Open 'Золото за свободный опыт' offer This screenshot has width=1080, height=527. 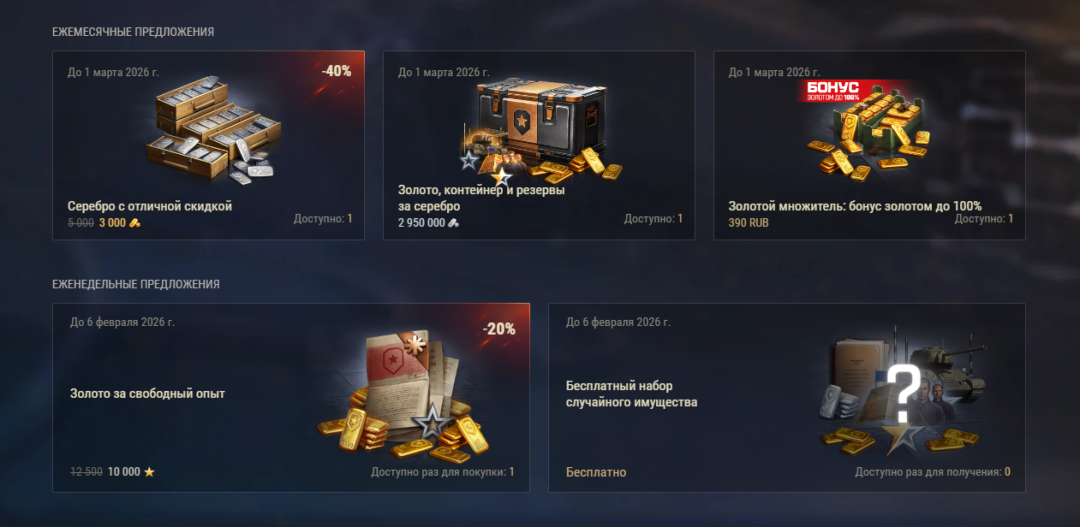147,394
